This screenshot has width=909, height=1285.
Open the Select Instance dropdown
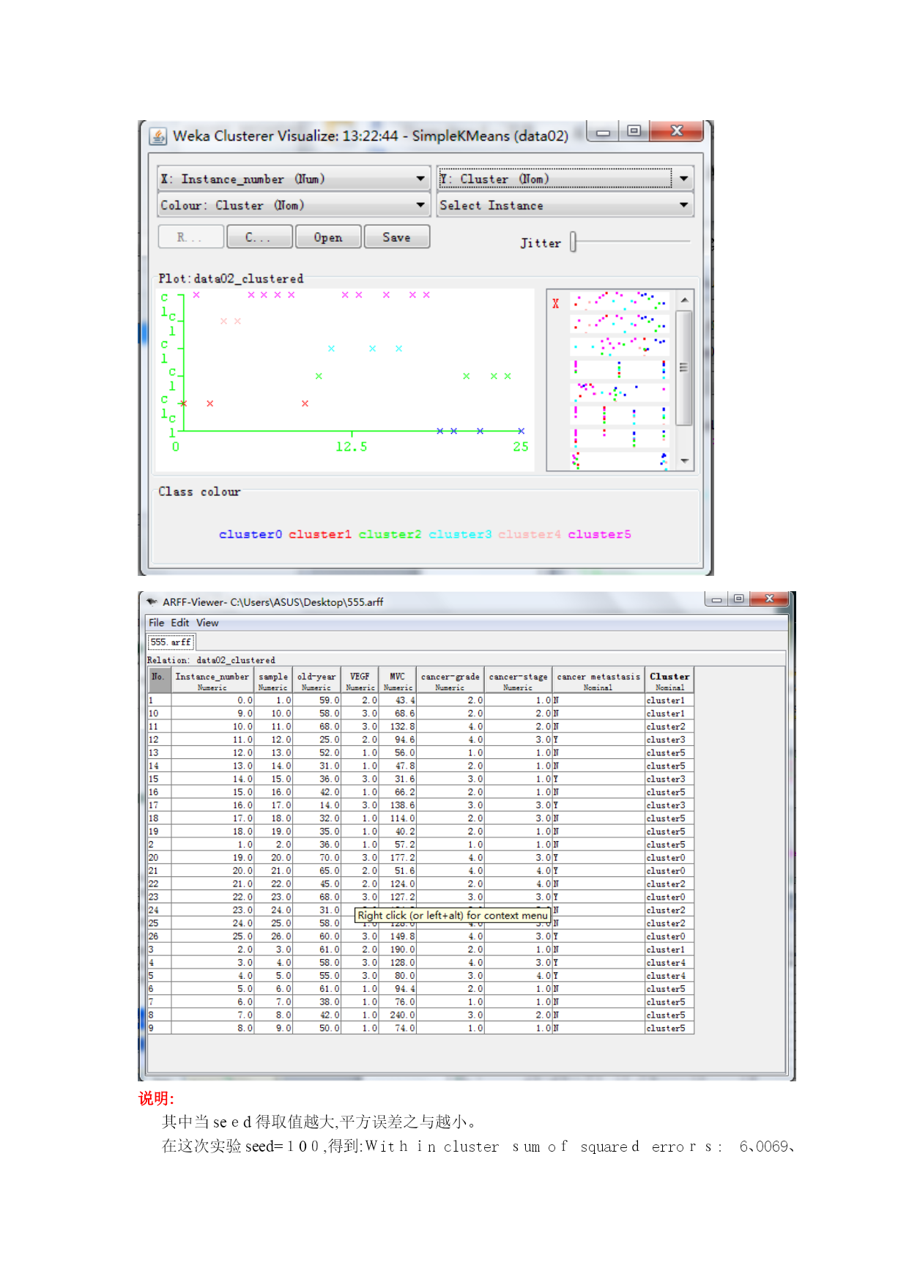coord(565,205)
